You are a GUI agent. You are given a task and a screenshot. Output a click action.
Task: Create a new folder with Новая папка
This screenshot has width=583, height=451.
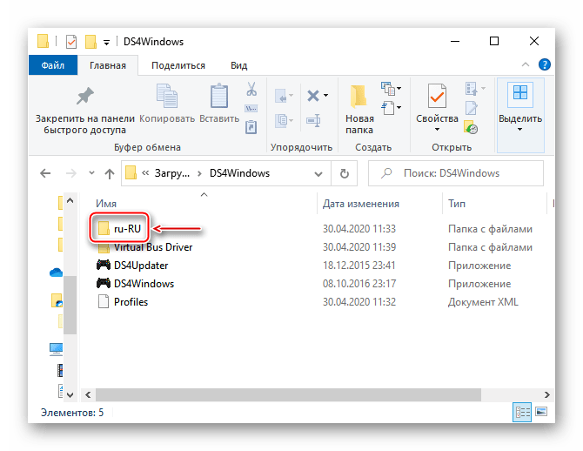pyautogui.click(x=359, y=110)
